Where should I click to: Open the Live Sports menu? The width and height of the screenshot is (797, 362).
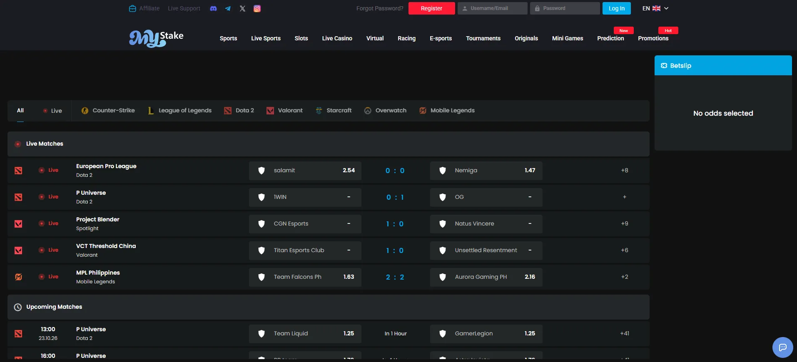click(266, 38)
